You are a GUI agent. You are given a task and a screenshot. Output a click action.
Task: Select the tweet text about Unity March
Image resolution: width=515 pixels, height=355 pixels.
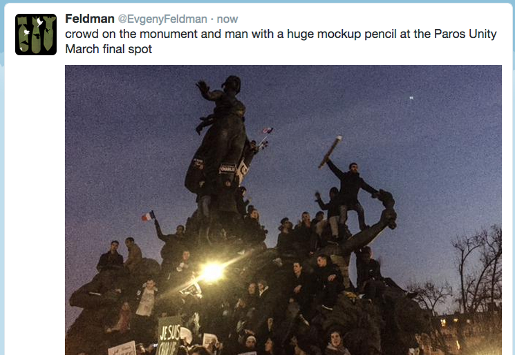(x=281, y=41)
